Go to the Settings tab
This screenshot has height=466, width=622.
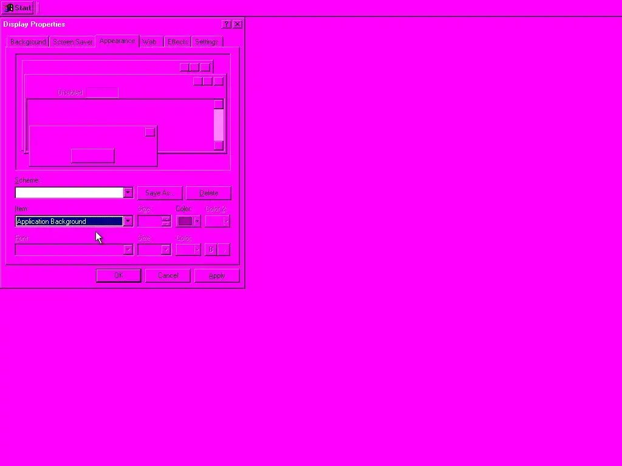207,42
